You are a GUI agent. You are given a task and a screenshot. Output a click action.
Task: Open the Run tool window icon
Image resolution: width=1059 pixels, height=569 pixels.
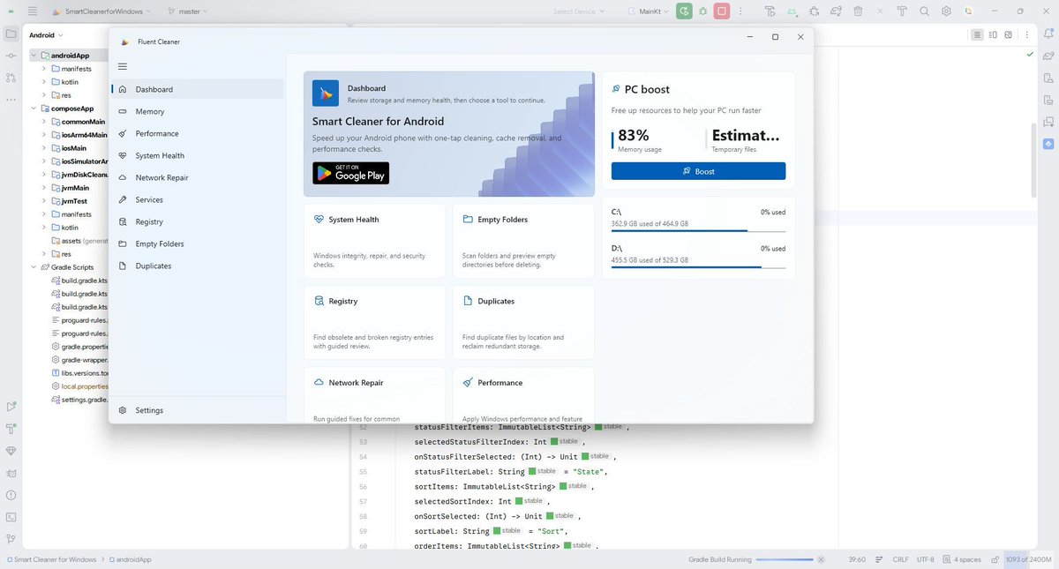pyautogui.click(x=11, y=407)
